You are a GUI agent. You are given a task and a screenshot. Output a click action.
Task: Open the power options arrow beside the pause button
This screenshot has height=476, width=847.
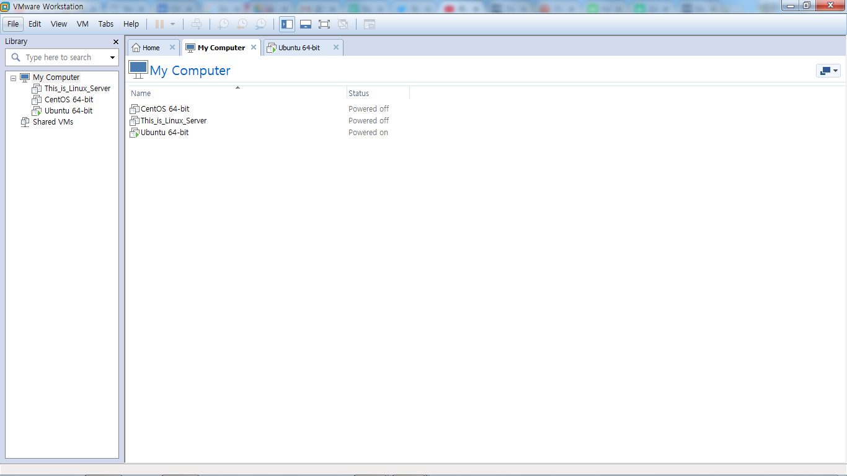172,24
